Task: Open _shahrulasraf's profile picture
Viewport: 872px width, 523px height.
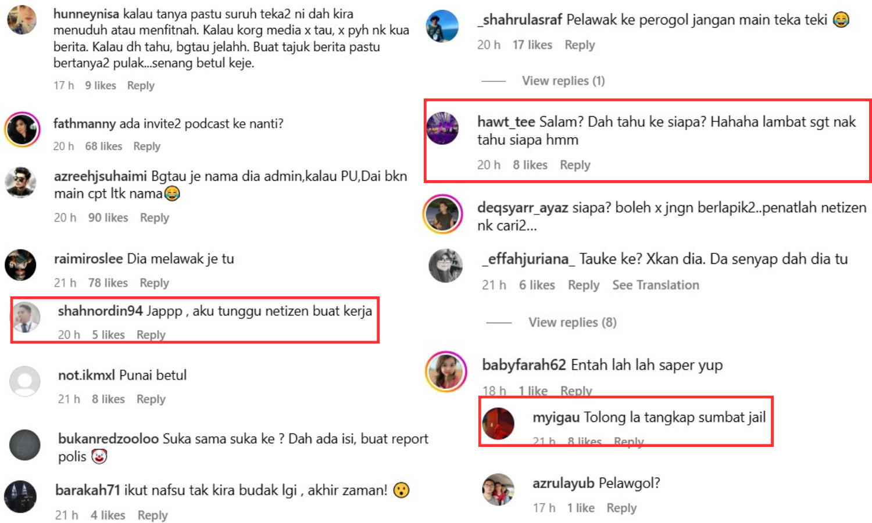Action: tap(442, 26)
